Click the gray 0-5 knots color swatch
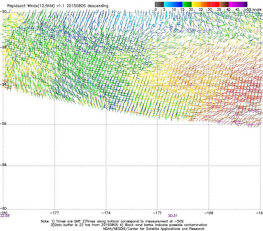The height and width of the screenshot is (231, 263). click(159, 4)
